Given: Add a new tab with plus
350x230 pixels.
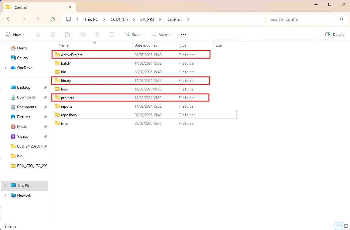Looking at the screenshot, I should click(83, 7).
